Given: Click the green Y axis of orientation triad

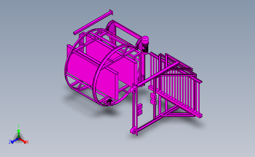Looking at the screenshot, I should [x=19, y=132].
